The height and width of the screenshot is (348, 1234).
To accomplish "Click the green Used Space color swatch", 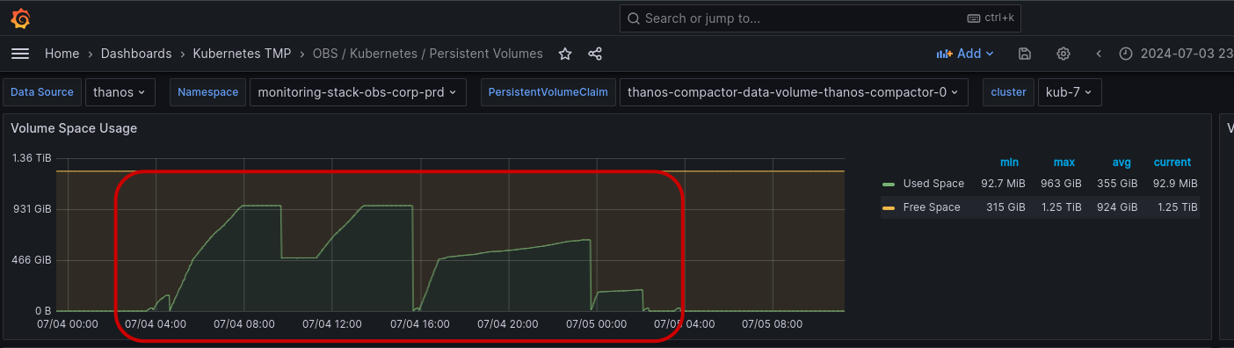I will click(888, 185).
